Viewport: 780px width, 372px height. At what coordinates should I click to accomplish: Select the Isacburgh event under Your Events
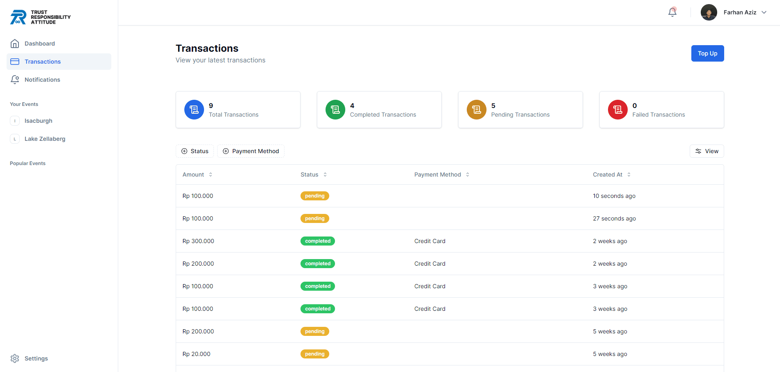coord(38,121)
